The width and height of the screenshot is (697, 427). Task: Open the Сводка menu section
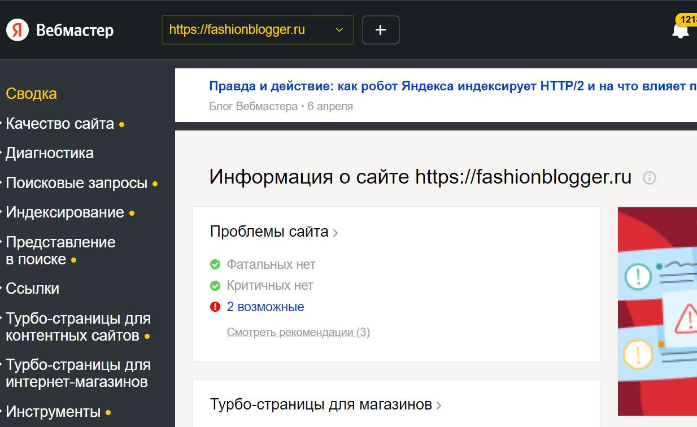tap(32, 94)
